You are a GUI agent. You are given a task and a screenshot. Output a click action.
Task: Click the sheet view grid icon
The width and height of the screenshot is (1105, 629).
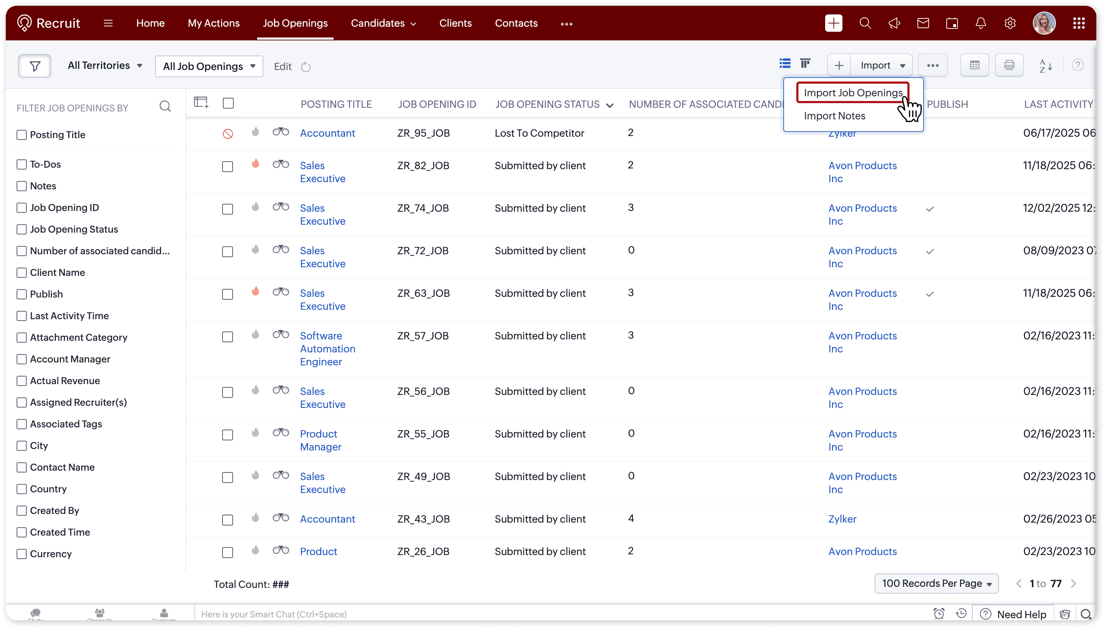[x=974, y=65]
